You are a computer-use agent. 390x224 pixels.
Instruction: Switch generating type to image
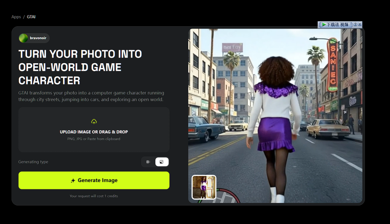(x=161, y=162)
